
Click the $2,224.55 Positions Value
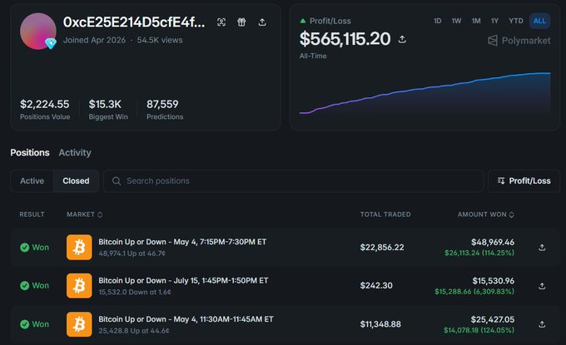click(44, 104)
